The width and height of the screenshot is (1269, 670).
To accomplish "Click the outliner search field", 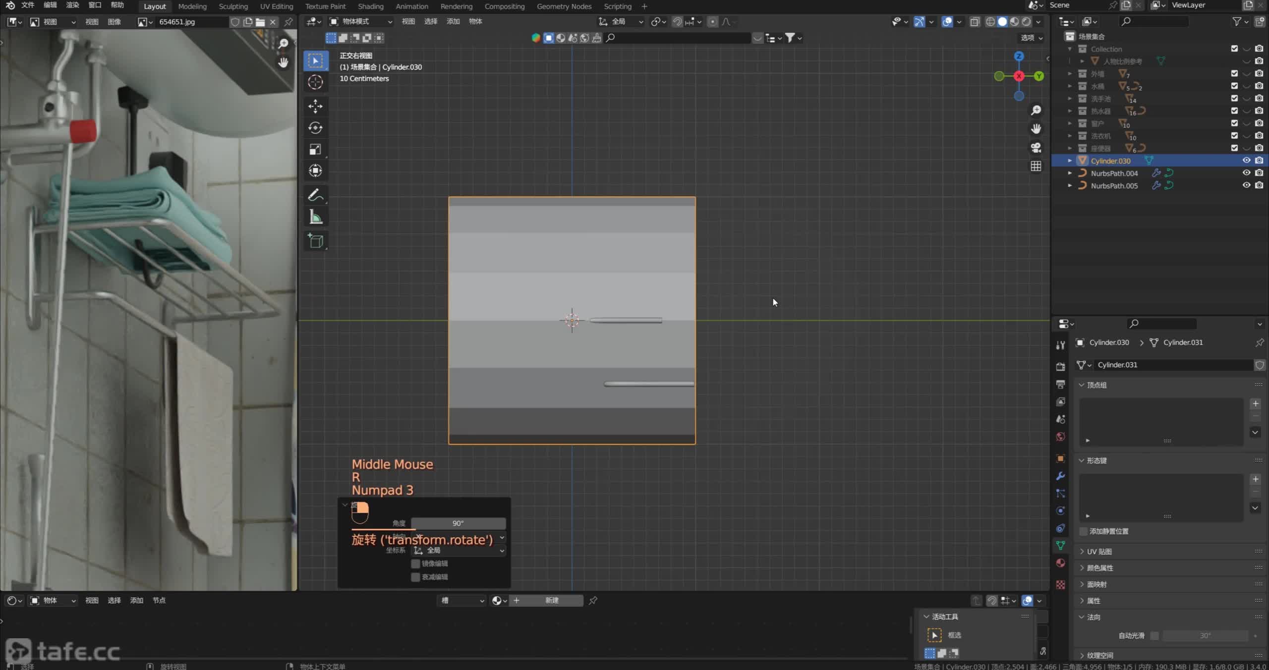I will tap(1154, 21).
